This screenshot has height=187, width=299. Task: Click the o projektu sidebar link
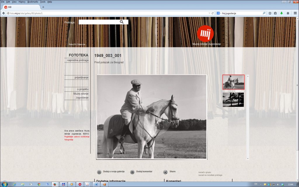coord(83,89)
